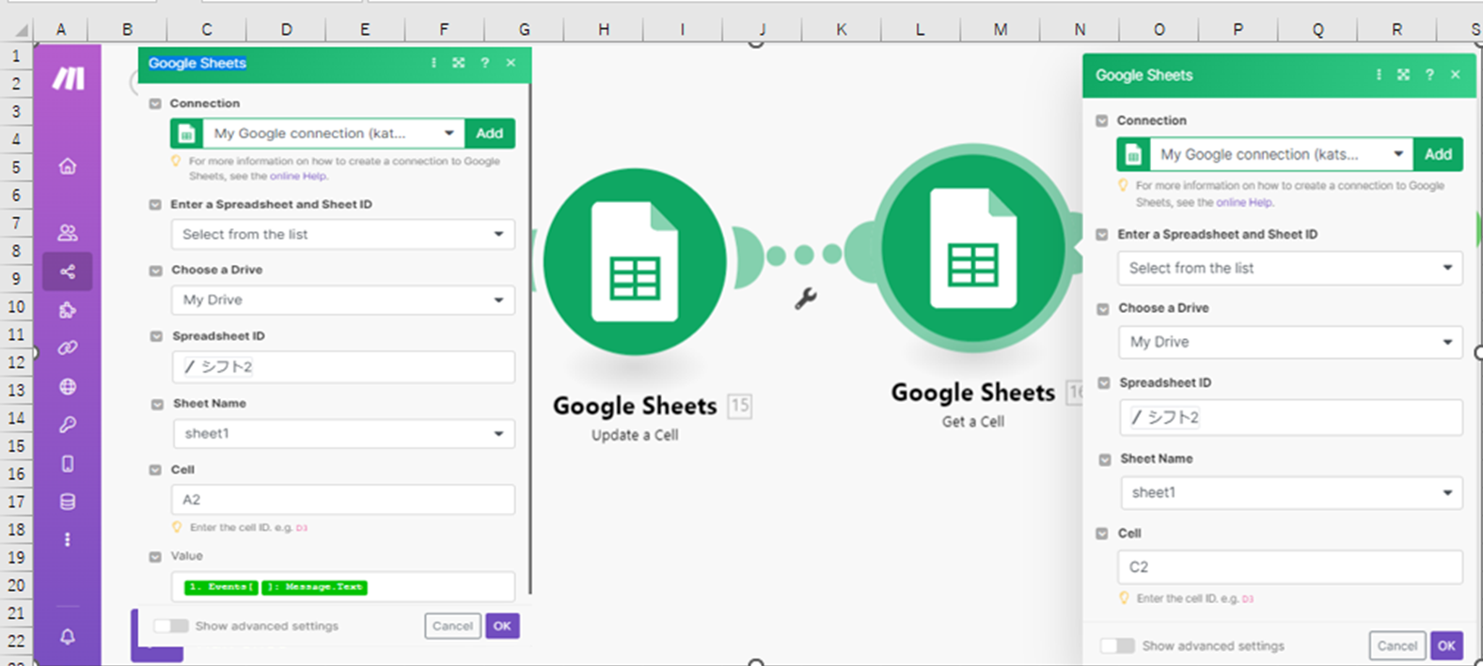The height and width of the screenshot is (666, 1483).
Task: Confirm with OK in the left panel
Action: click(x=502, y=626)
